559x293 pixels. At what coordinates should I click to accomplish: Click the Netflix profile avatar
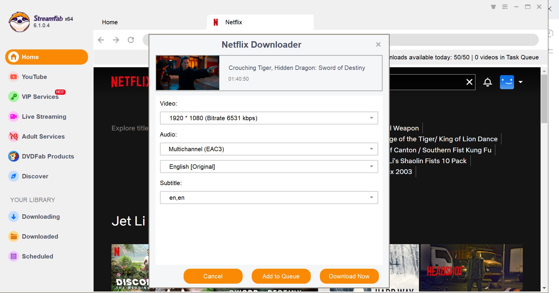click(x=507, y=82)
